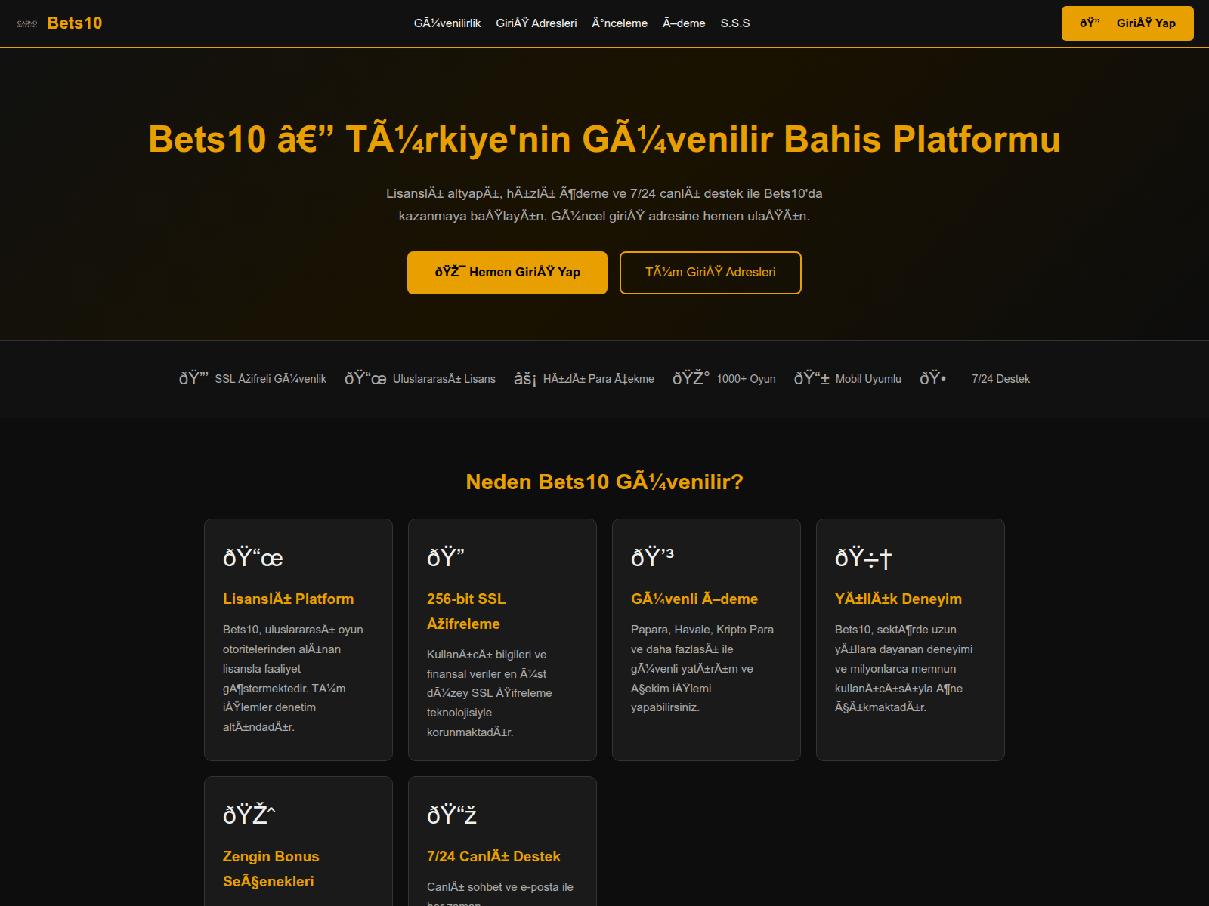Click the Lisanslı Platform card heading
1209x906 pixels.
pyautogui.click(x=289, y=599)
